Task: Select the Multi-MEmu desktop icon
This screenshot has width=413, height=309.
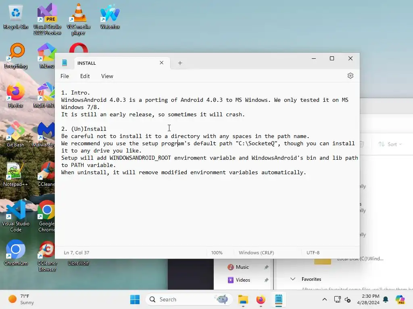Action: click(x=45, y=95)
